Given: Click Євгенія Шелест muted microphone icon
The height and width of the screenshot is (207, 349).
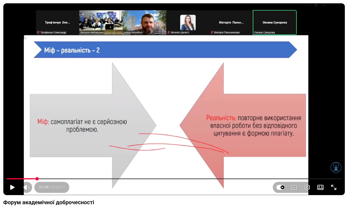Looking at the screenshot, I should pos(168,33).
